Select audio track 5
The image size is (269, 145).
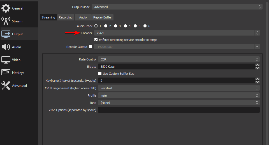point(135,26)
